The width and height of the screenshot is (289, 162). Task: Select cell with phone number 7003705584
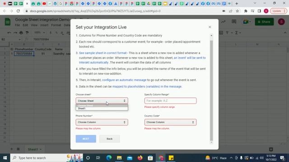click(x=24, y=54)
